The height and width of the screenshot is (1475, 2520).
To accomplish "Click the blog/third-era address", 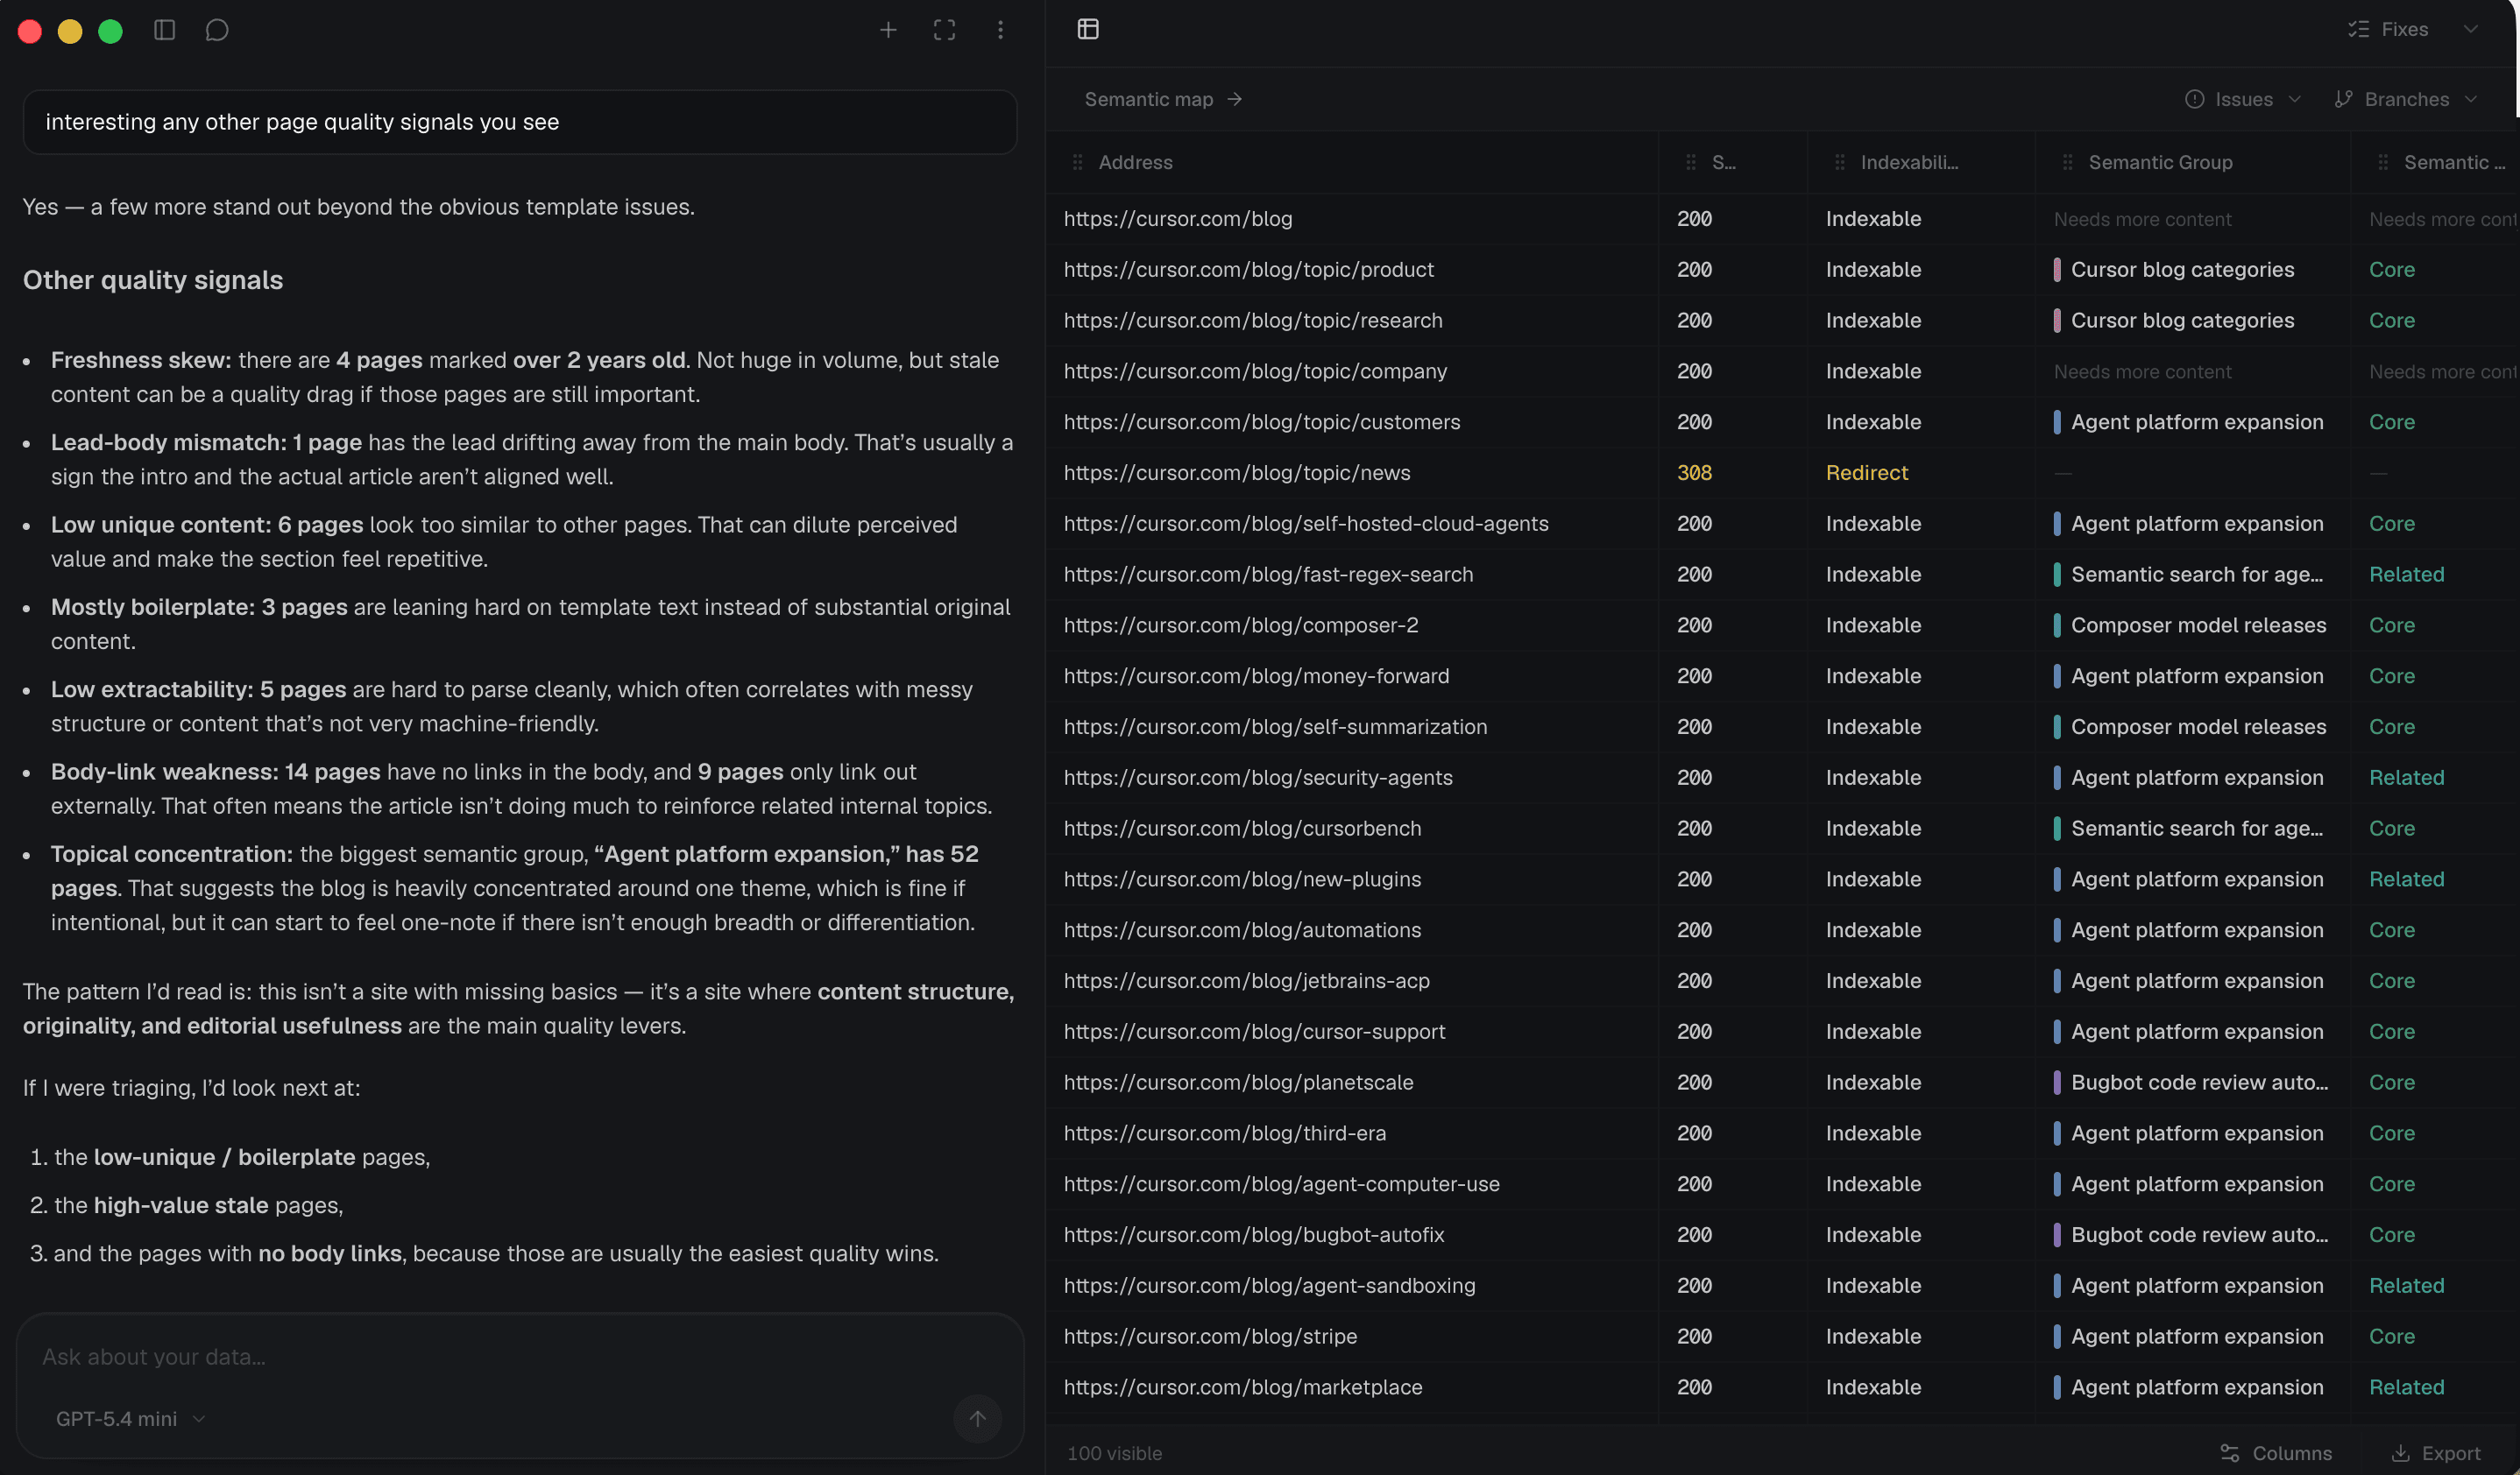I will point(1225,1133).
